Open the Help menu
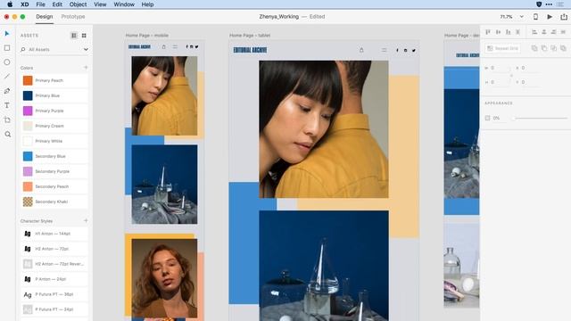The image size is (571, 321). point(147,4)
